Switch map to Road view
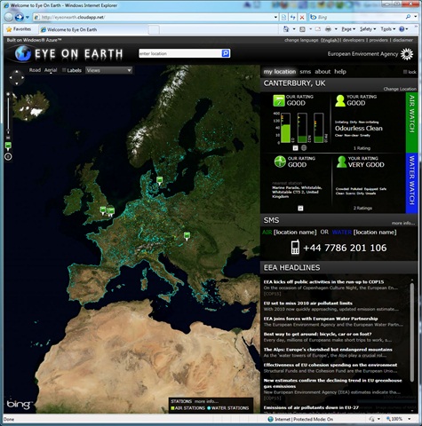The width and height of the screenshot is (422, 426). pyautogui.click(x=35, y=70)
